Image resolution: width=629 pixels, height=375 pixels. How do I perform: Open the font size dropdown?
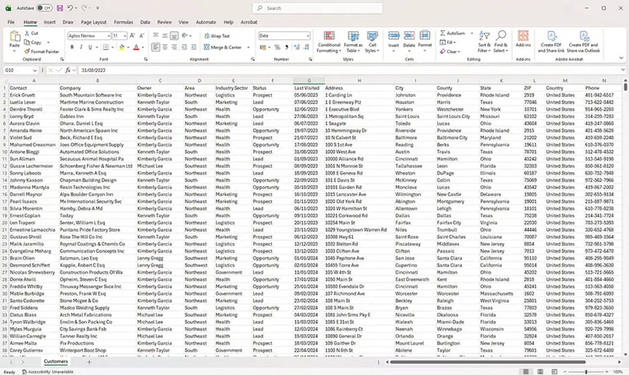[124, 36]
